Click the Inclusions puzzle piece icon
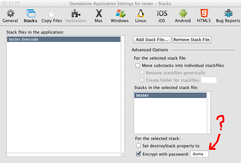The width and height of the screenshot is (241, 163). click(x=76, y=13)
